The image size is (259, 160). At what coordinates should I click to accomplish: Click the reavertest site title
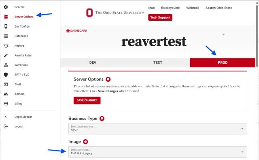coord(154,42)
